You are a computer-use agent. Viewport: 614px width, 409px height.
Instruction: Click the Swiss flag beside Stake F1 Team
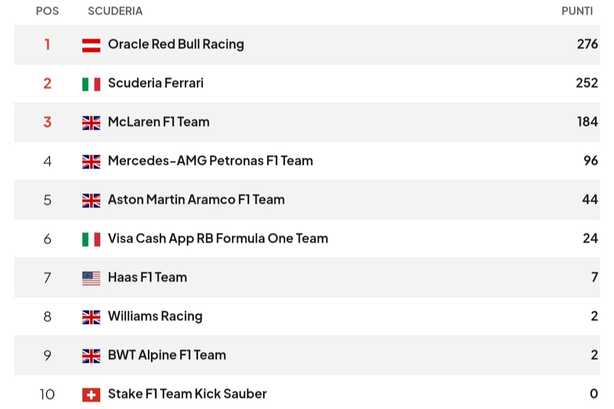point(91,395)
